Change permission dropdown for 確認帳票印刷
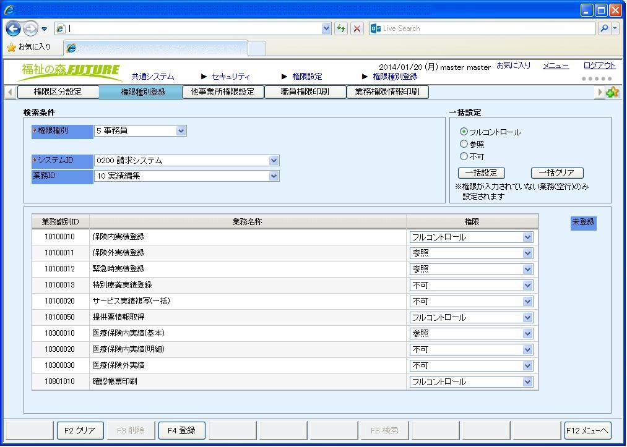The image size is (627, 447). pos(472,382)
